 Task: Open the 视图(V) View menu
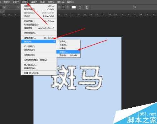[x=51, y=2]
